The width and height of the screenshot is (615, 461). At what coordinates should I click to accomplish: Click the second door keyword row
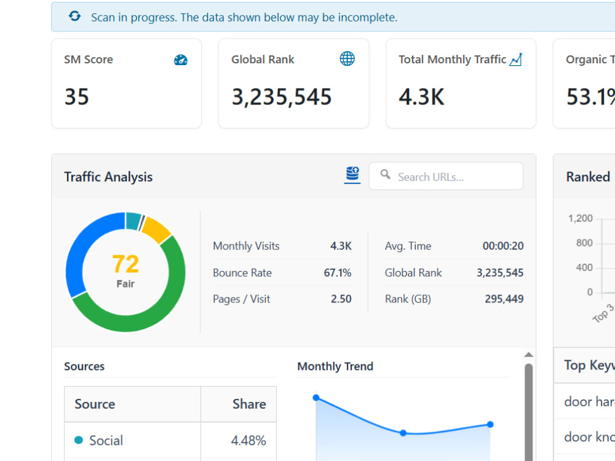point(584,436)
